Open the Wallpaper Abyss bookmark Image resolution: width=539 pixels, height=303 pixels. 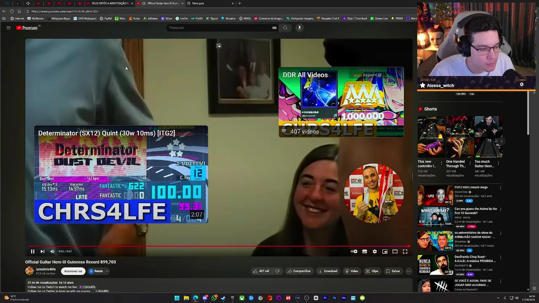point(58,19)
